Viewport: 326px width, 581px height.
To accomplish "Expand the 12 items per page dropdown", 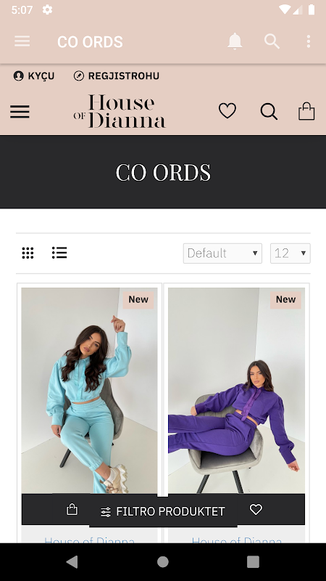I will pyautogui.click(x=291, y=253).
